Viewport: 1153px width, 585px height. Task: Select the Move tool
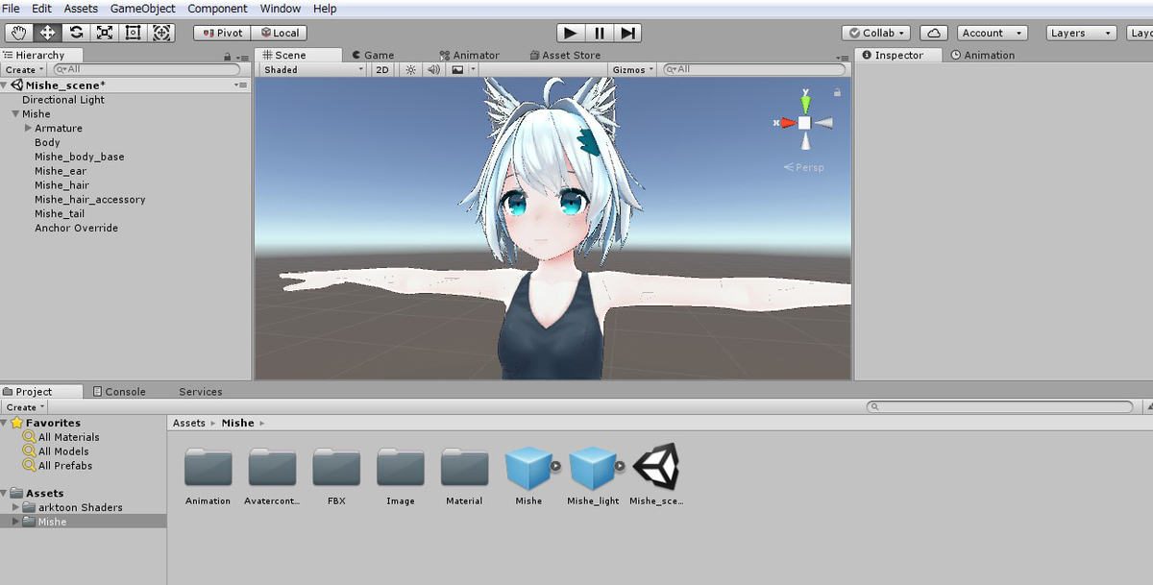coord(46,32)
